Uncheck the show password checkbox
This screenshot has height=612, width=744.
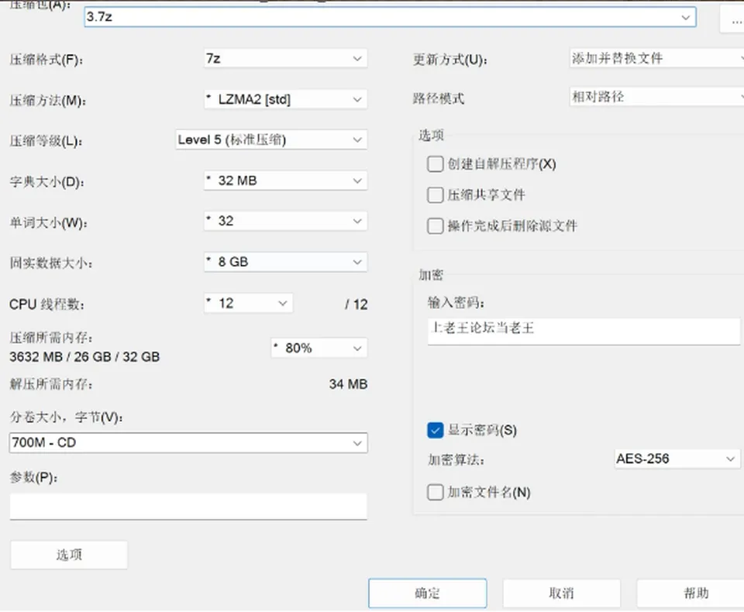pyautogui.click(x=435, y=430)
